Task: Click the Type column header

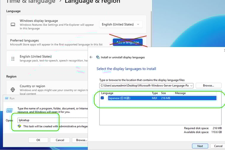Action: point(155,93)
